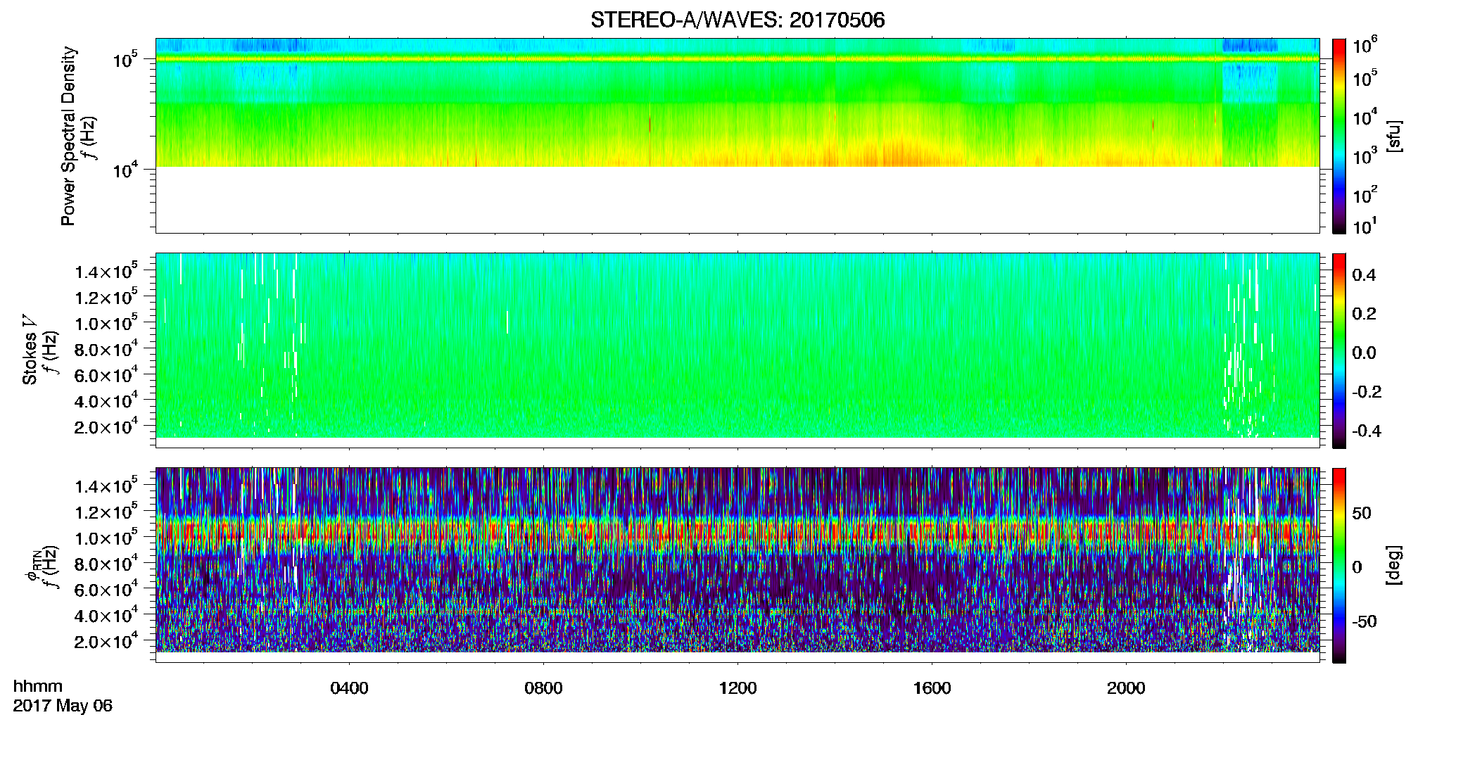Click the 0800 time axis label
This screenshot has height=760, width=1475.
coord(543,688)
